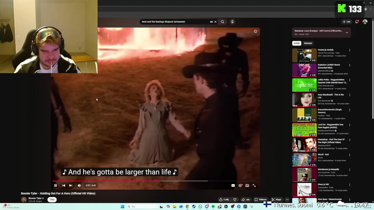374x210 pixels.
Task: Open the Luo create button
Action: coord(347,22)
